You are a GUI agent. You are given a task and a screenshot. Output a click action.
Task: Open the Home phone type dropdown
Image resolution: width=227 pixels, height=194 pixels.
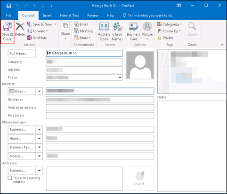[x=39, y=139]
